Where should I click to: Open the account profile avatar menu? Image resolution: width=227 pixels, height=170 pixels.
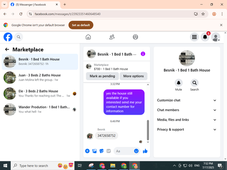216,37
